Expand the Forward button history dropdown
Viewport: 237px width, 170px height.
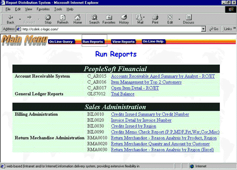pyautogui.click(x=39, y=19)
